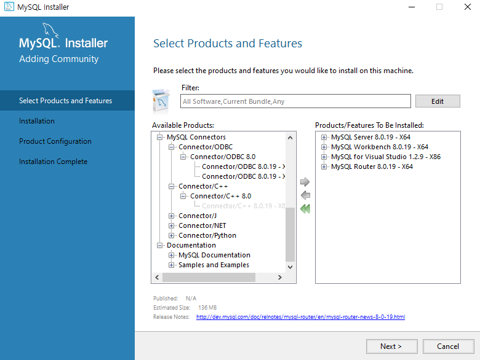Screen dimensions: 480x360
Task: Select the Documentation label
Action: coord(191,245)
